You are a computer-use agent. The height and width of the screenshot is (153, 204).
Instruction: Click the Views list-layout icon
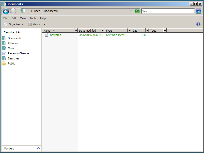click(30, 24)
